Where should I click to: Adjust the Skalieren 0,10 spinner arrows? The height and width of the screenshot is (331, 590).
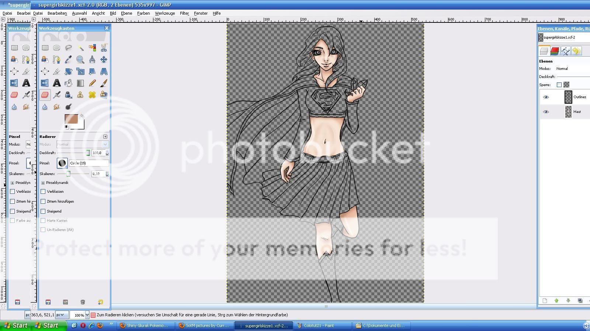pos(107,174)
